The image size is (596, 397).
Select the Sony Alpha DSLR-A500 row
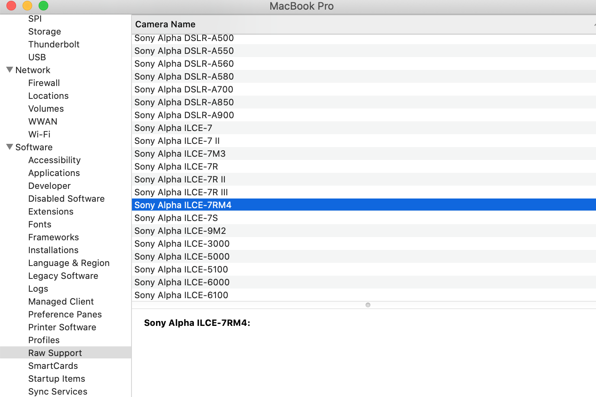point(364,38)
